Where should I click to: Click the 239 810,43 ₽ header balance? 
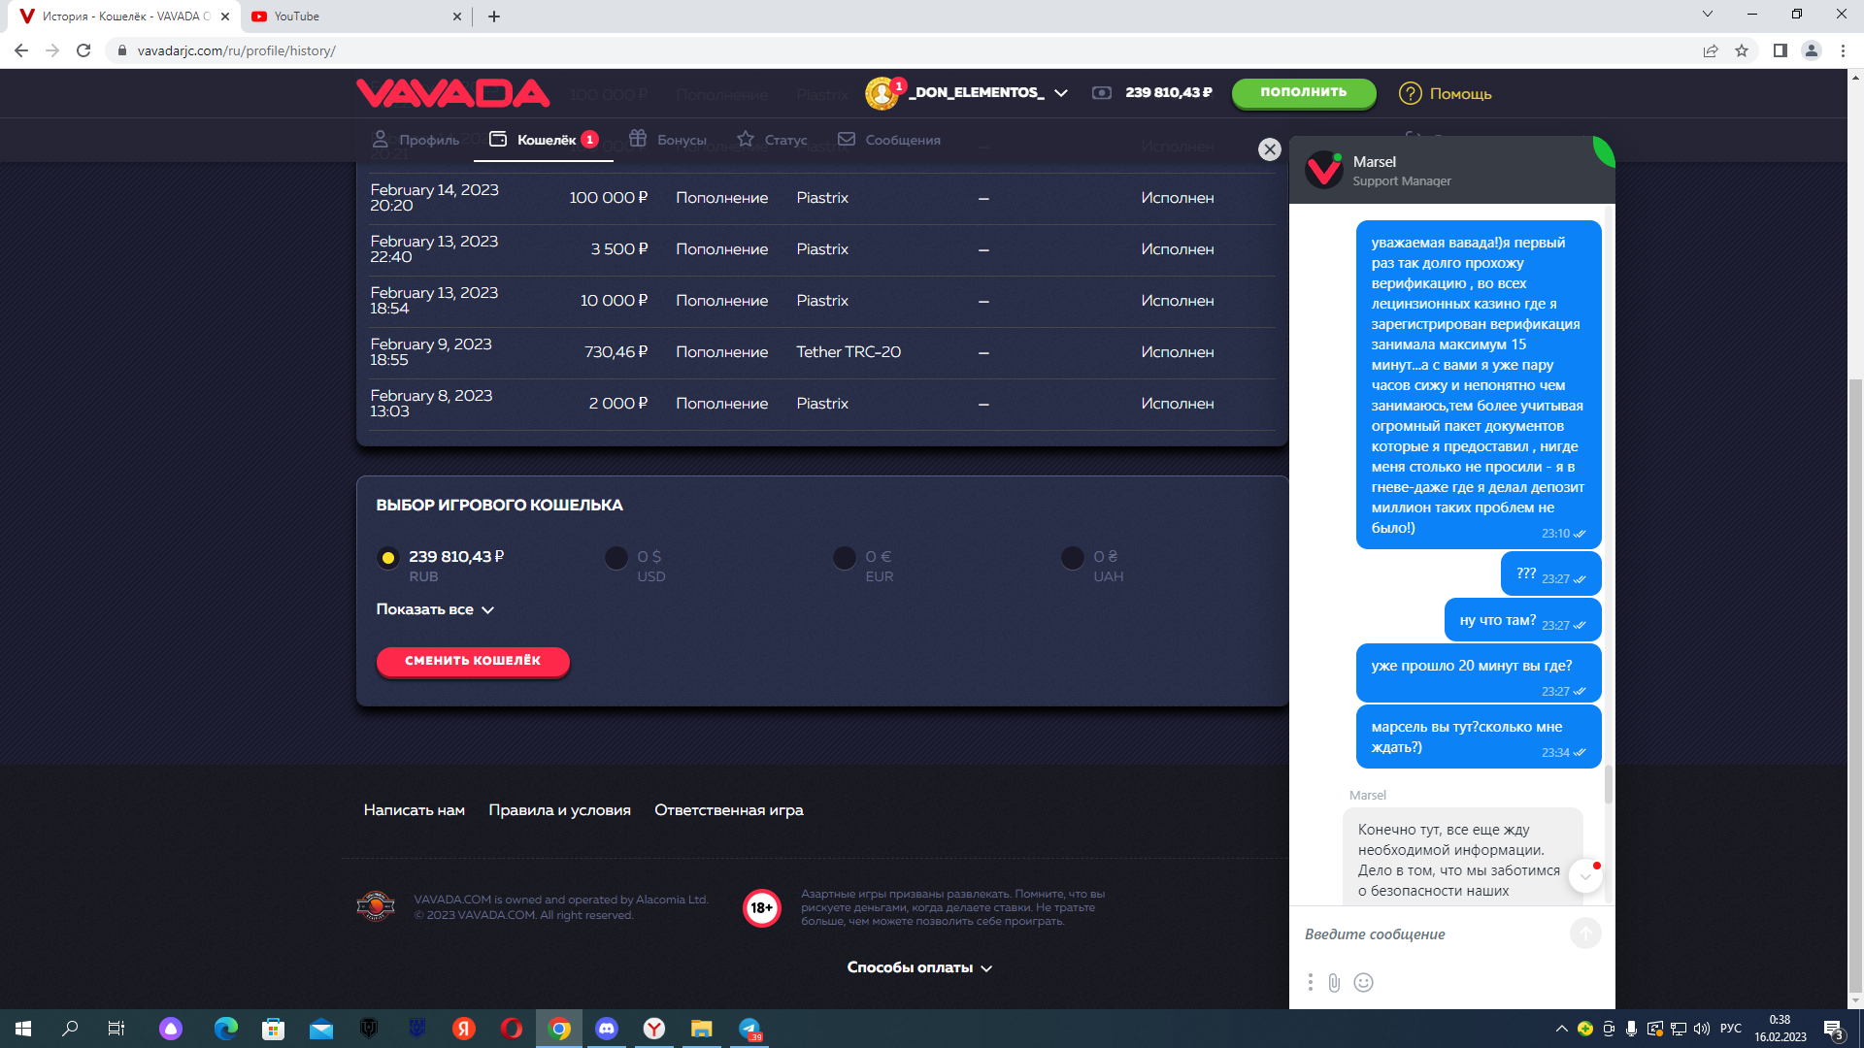pos(1169,93)
